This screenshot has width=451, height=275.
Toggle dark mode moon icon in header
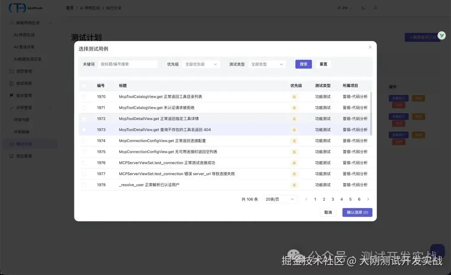(x=363, y=8)
